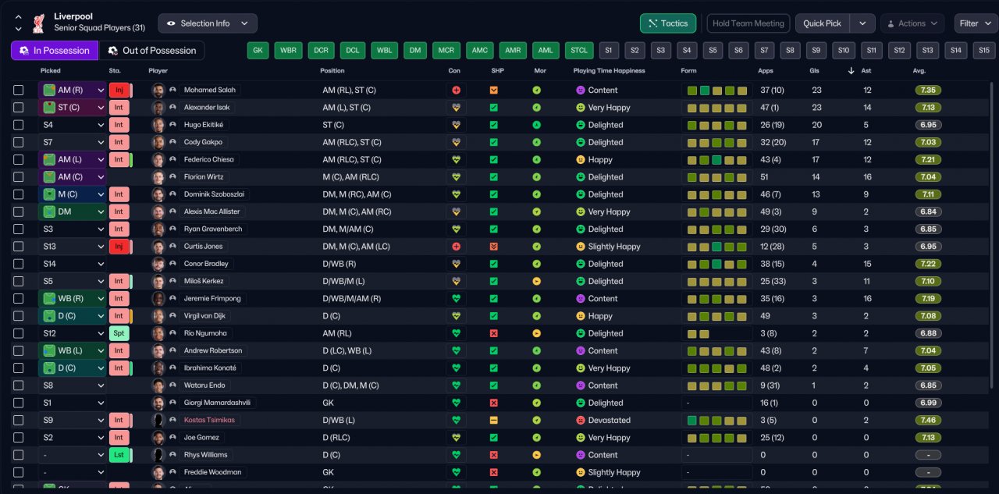Click Mohamed Salah's orange sharpness icon
999x494 pixels.
(x=493, y=90)
